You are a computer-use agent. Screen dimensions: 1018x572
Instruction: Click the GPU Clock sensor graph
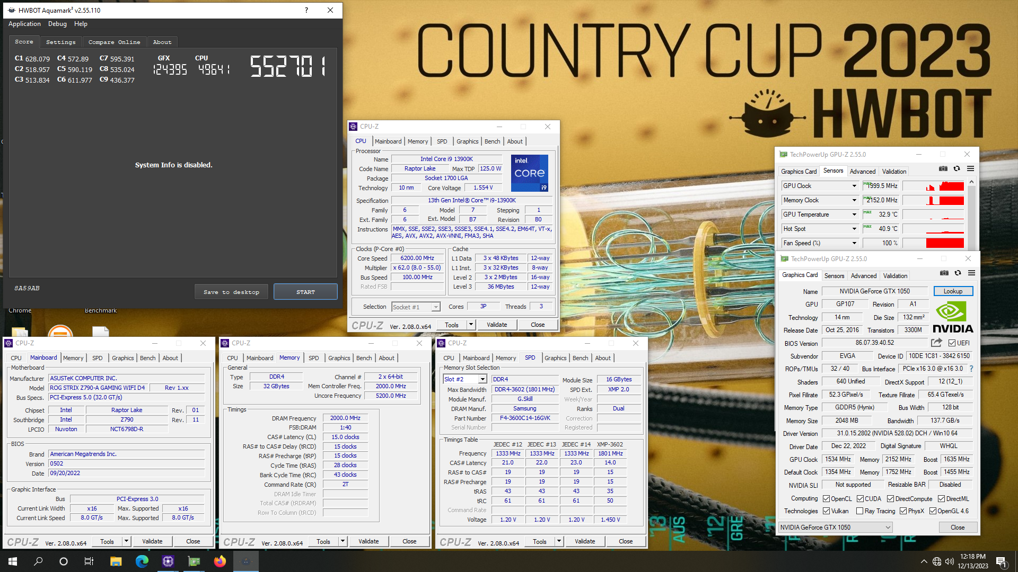pos(933,186)
